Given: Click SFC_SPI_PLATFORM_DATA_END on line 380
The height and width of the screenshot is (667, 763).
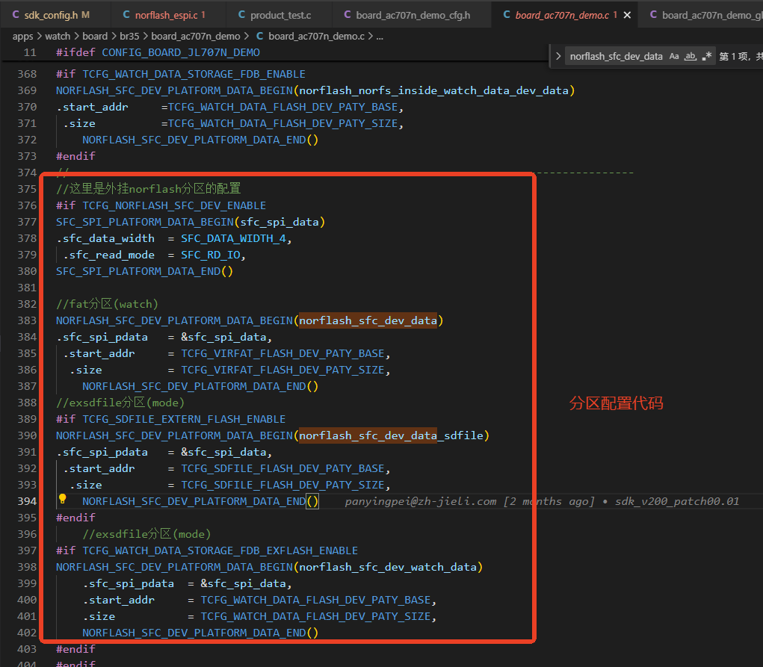Looking at the screenshot, I should coord(138,271).
